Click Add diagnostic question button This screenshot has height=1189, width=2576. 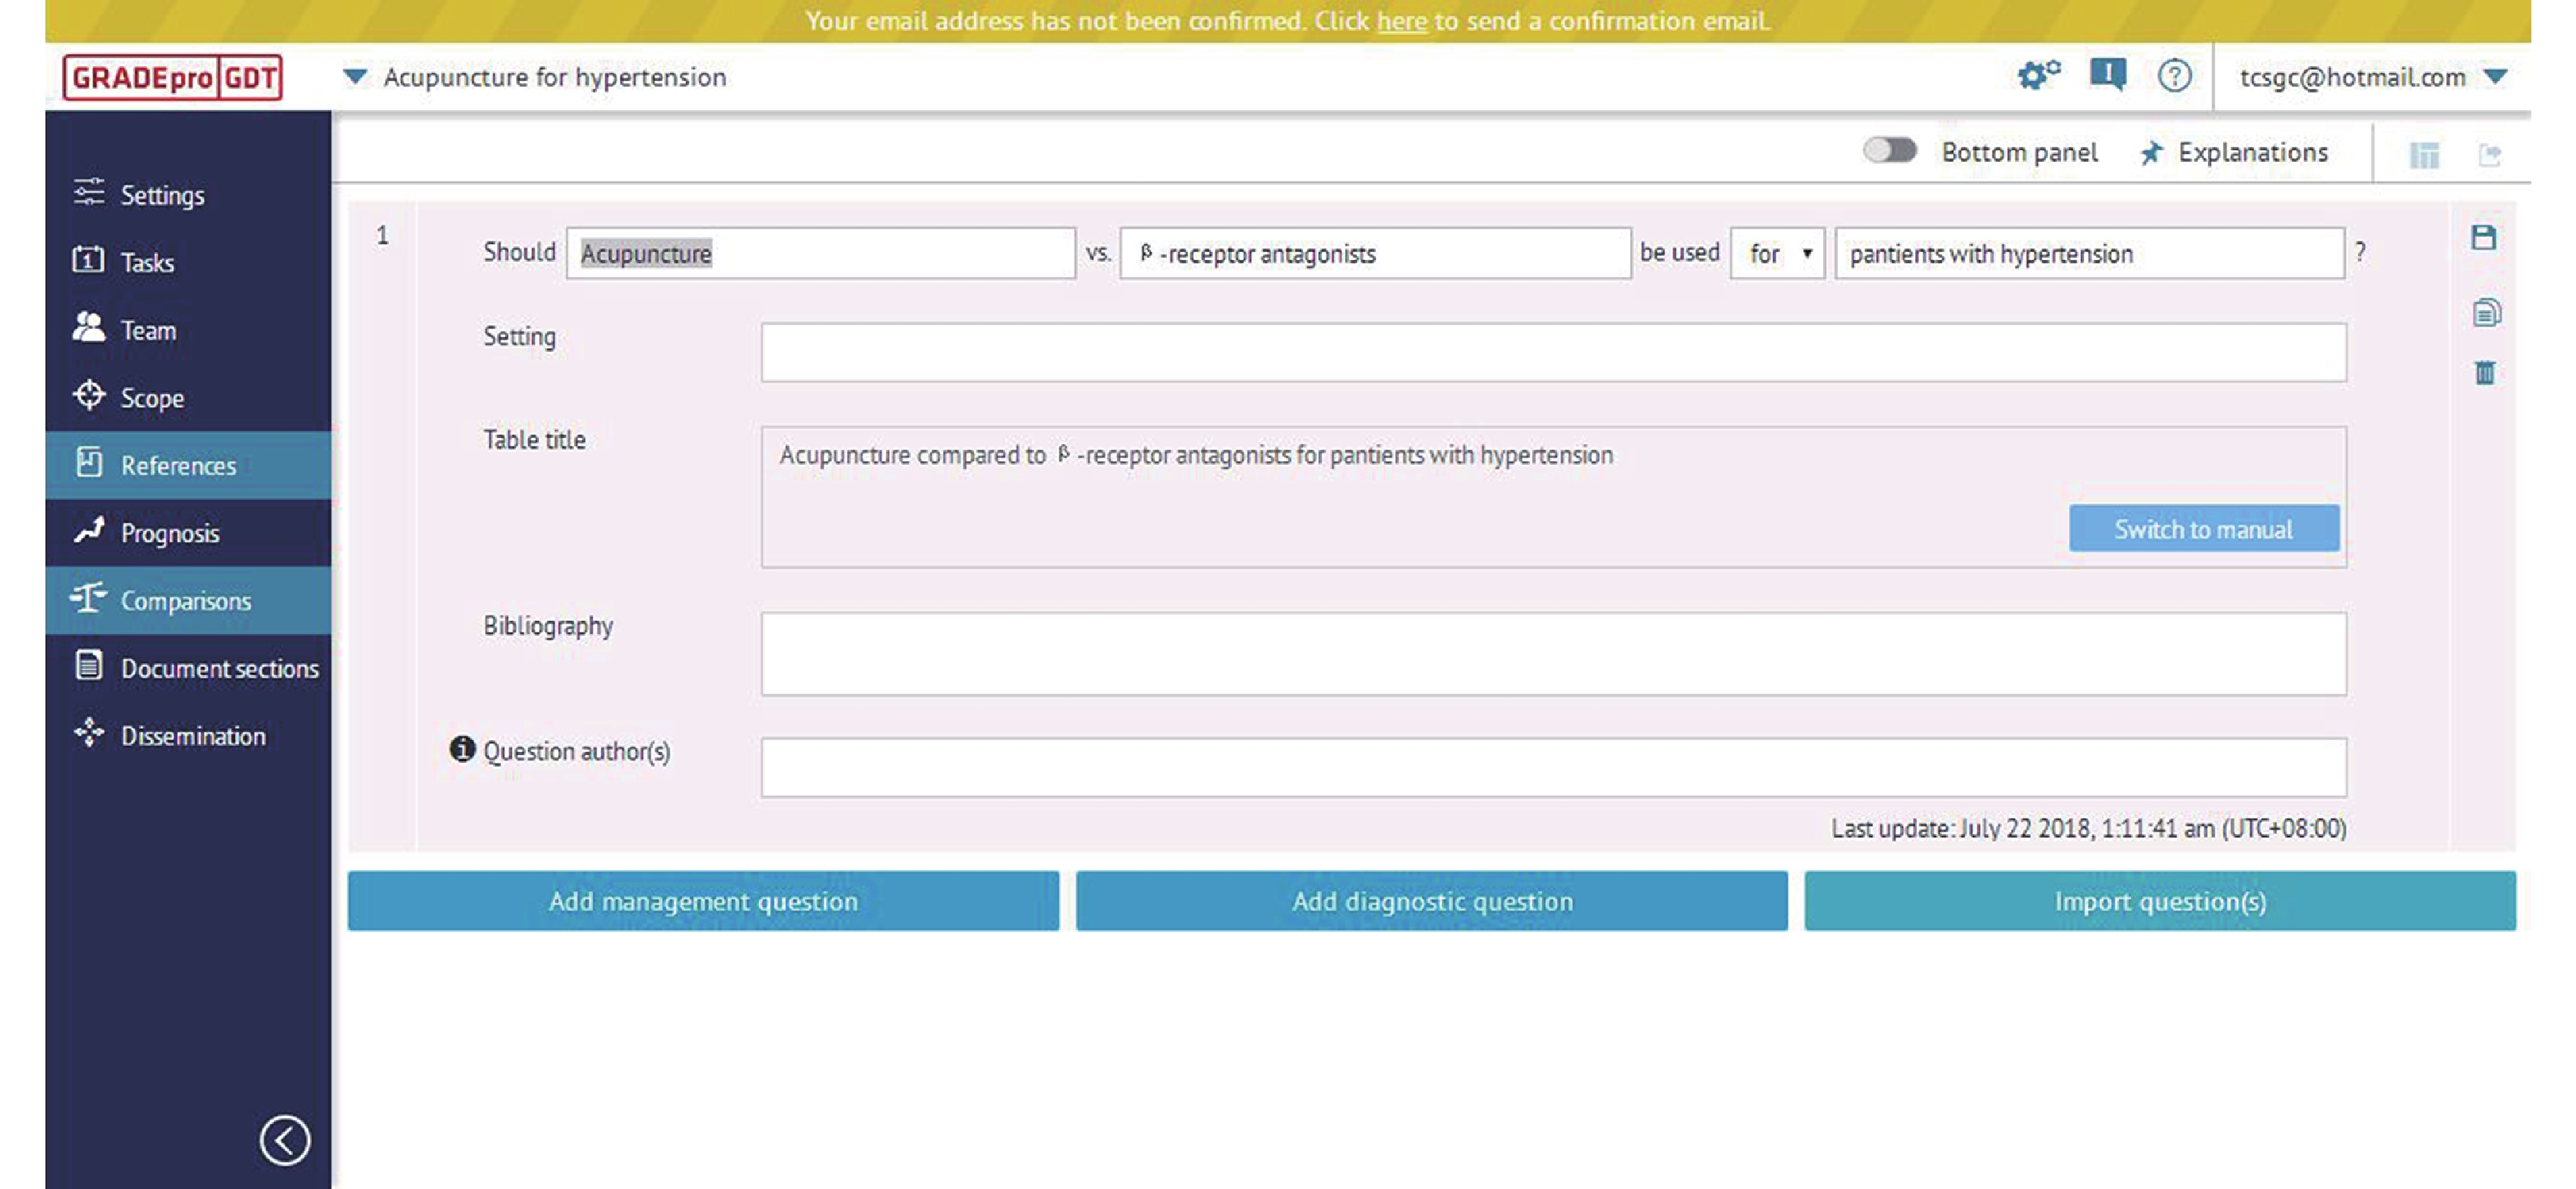tap(1431, 901)
